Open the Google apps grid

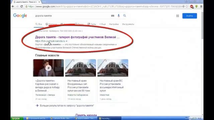[x=178, y=16]
